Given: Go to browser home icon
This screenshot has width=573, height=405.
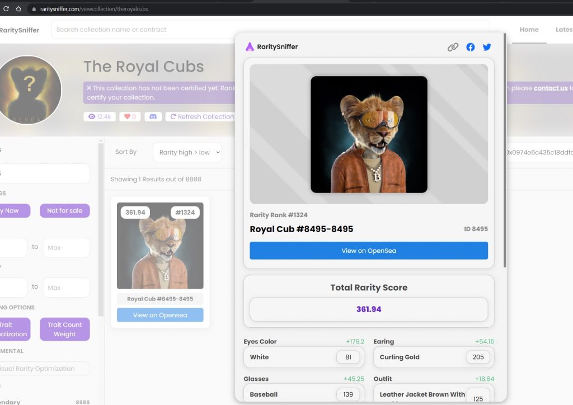Looking at the screenshot, I should [x=18, y=9].
